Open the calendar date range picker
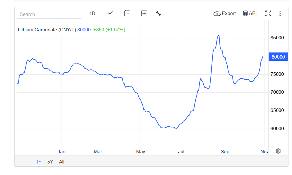 127,13
